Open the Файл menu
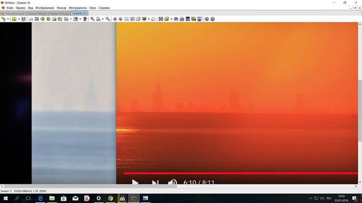 coord(10,8)
